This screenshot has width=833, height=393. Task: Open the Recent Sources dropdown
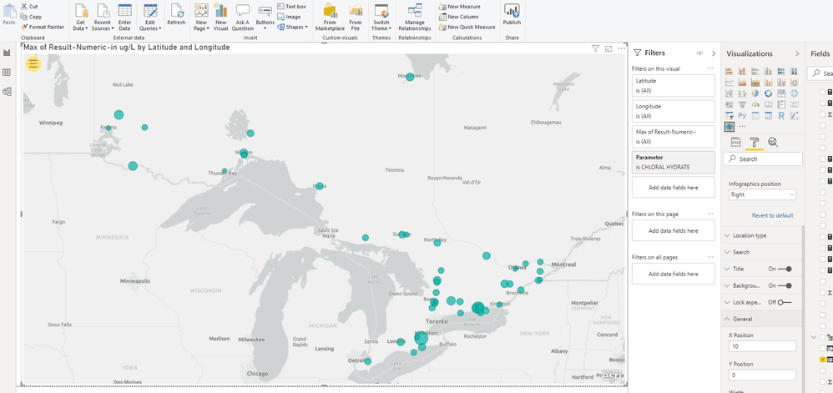tap(102, 17)
